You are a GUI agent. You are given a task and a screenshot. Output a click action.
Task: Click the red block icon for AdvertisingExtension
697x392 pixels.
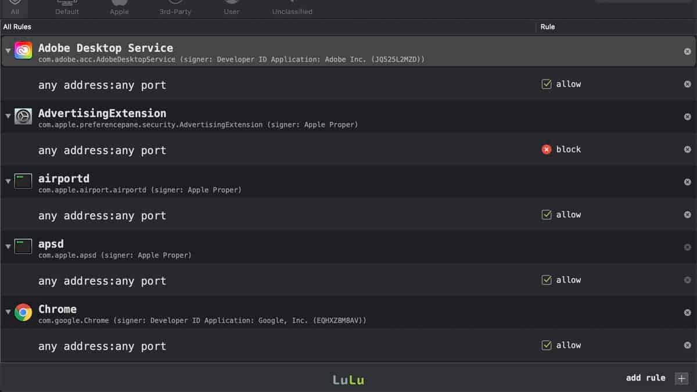[546, 149]
